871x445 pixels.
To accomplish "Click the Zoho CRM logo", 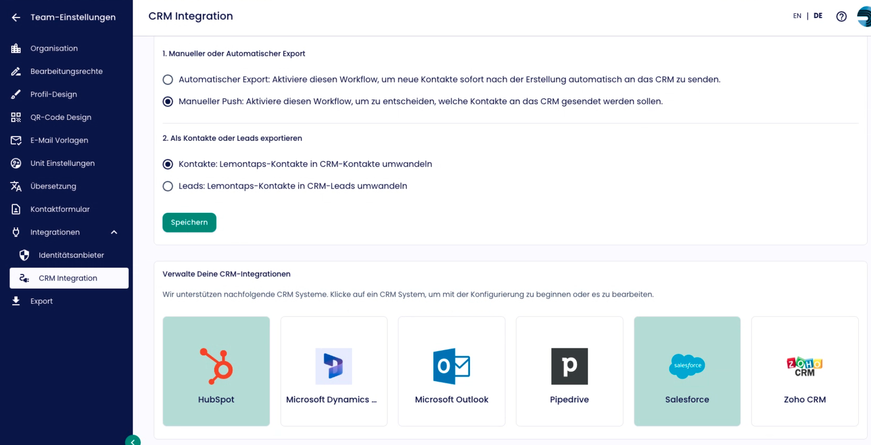I will [805, 367].
